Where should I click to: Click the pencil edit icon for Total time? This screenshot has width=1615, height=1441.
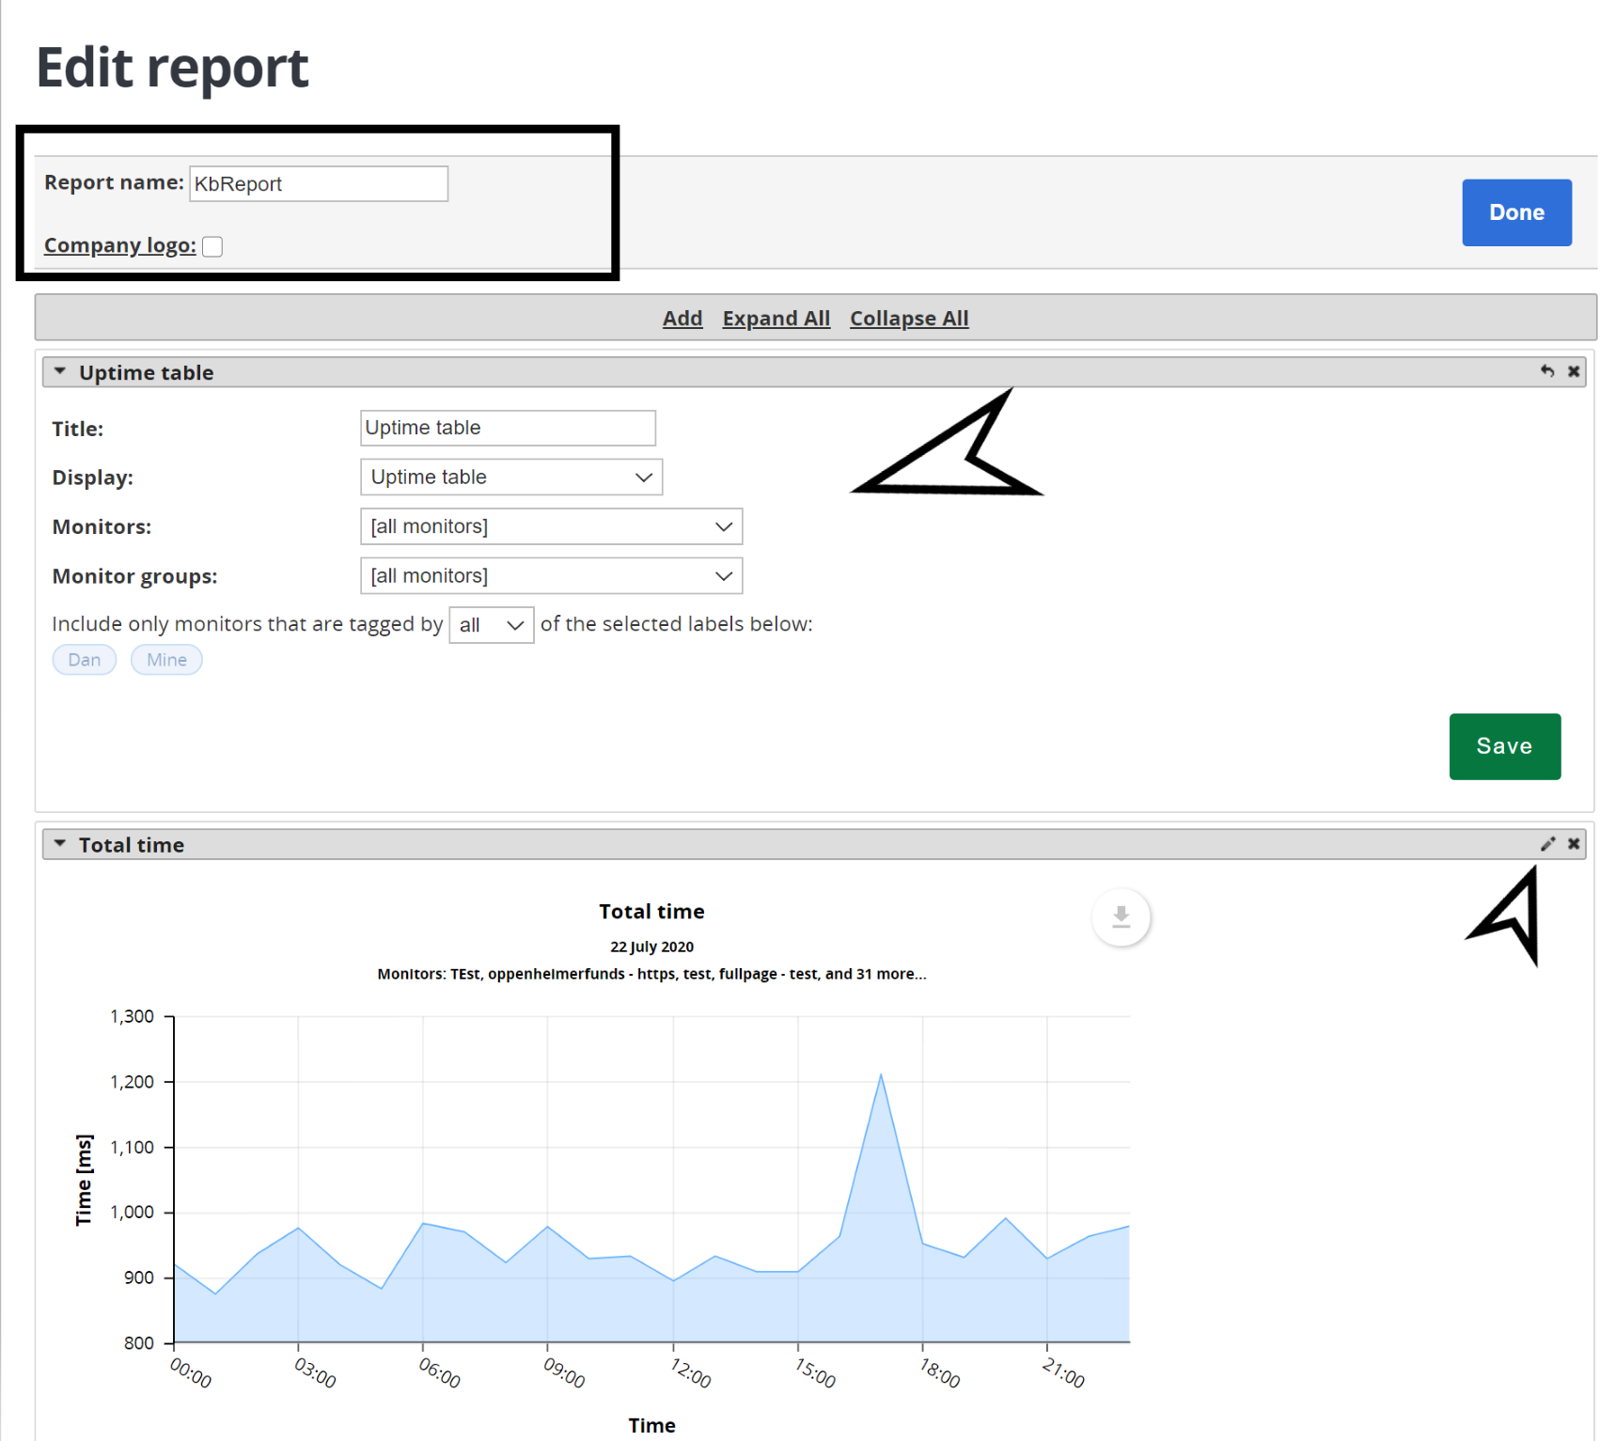click(1547, 844)
